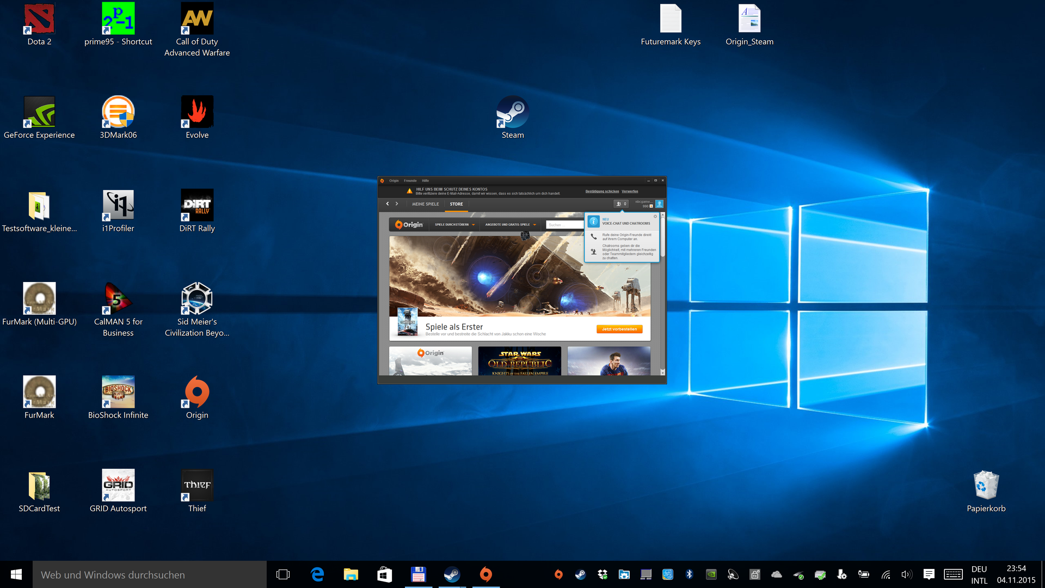Open the GeForce Experience desktop icon
This screenshot has height=588, width=1045.
click(39, 112)
